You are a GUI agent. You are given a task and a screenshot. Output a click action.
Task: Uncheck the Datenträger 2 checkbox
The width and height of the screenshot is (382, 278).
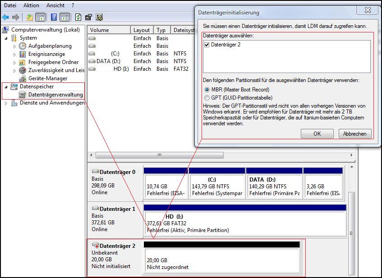pos(207,45)
